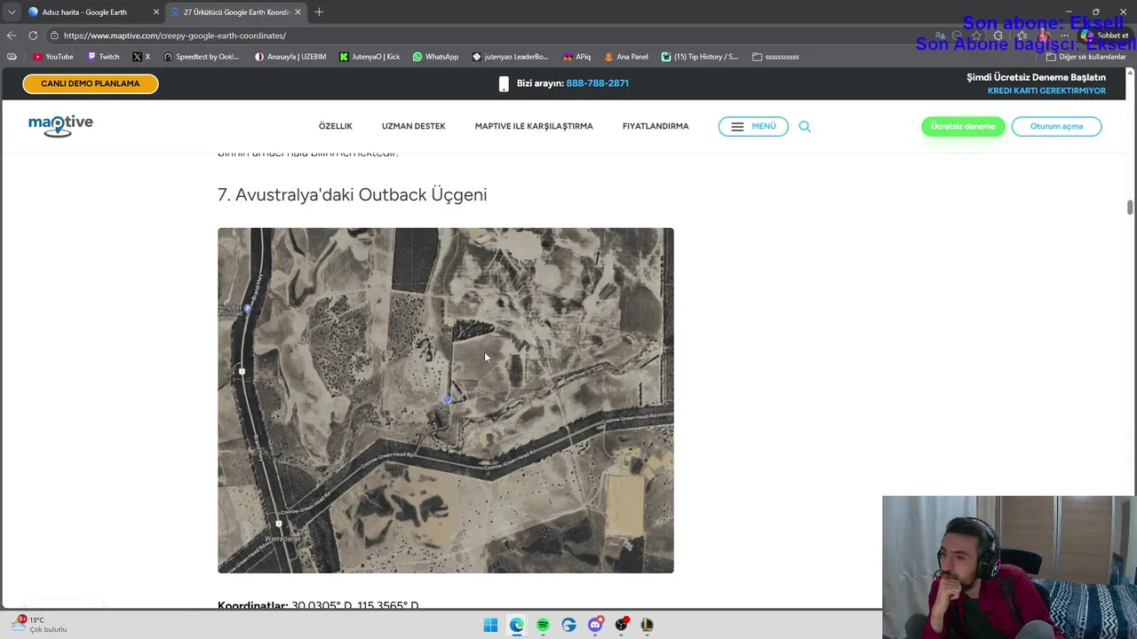Click the site search magnifier icon
The width and height of the screenshot is (1137, 639).
pos(805,126)
